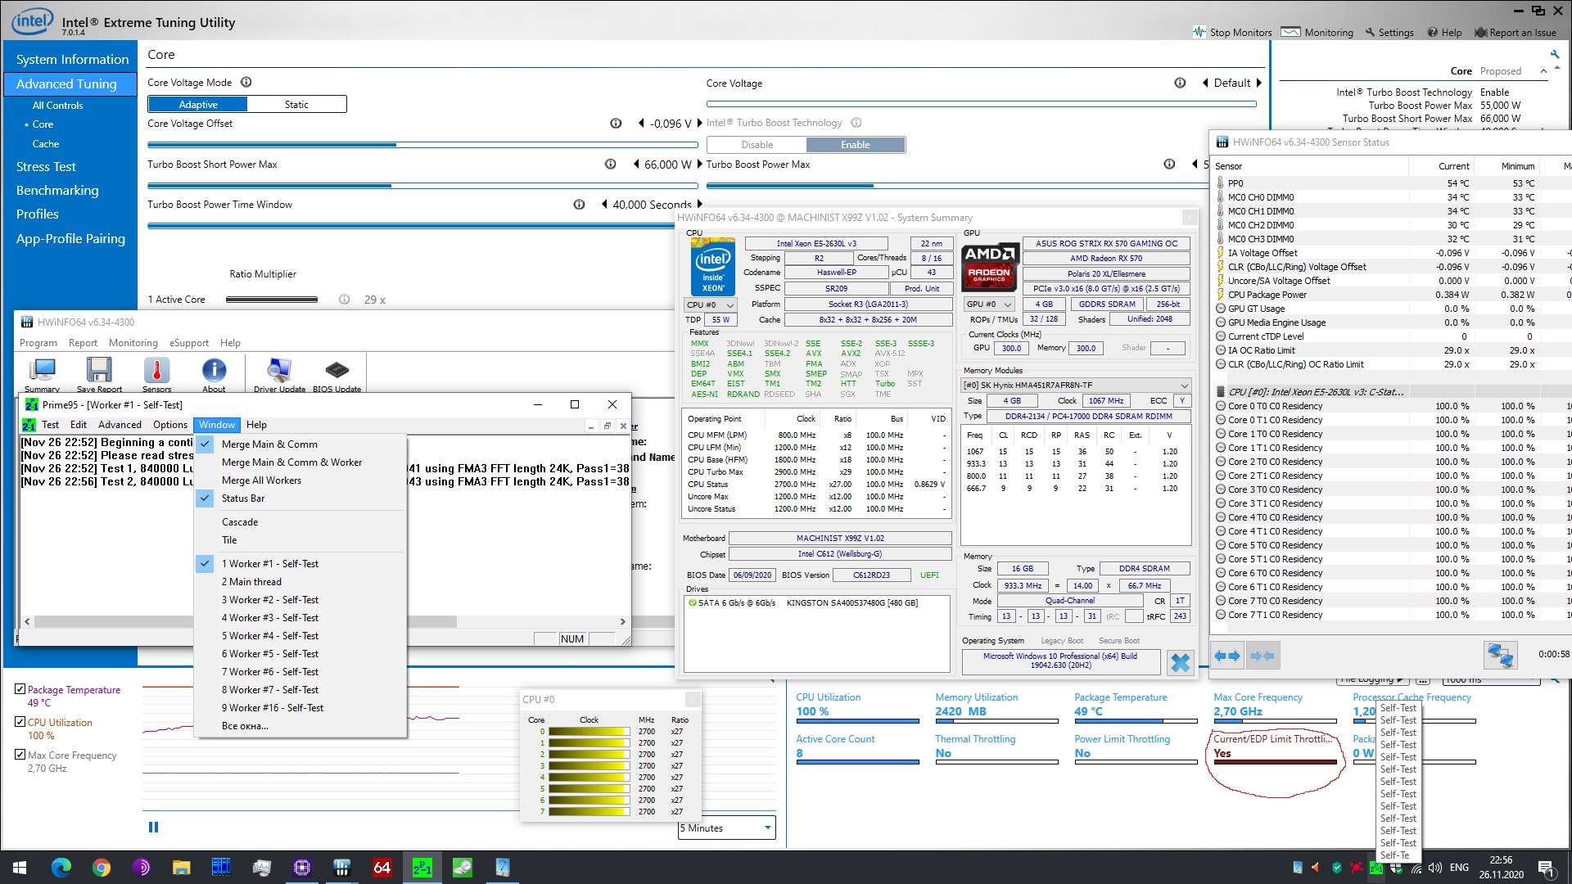This screenshot has height=884, width=1572.
Task: Disable Intel Turbo Boost Technology
Action: 757,145
